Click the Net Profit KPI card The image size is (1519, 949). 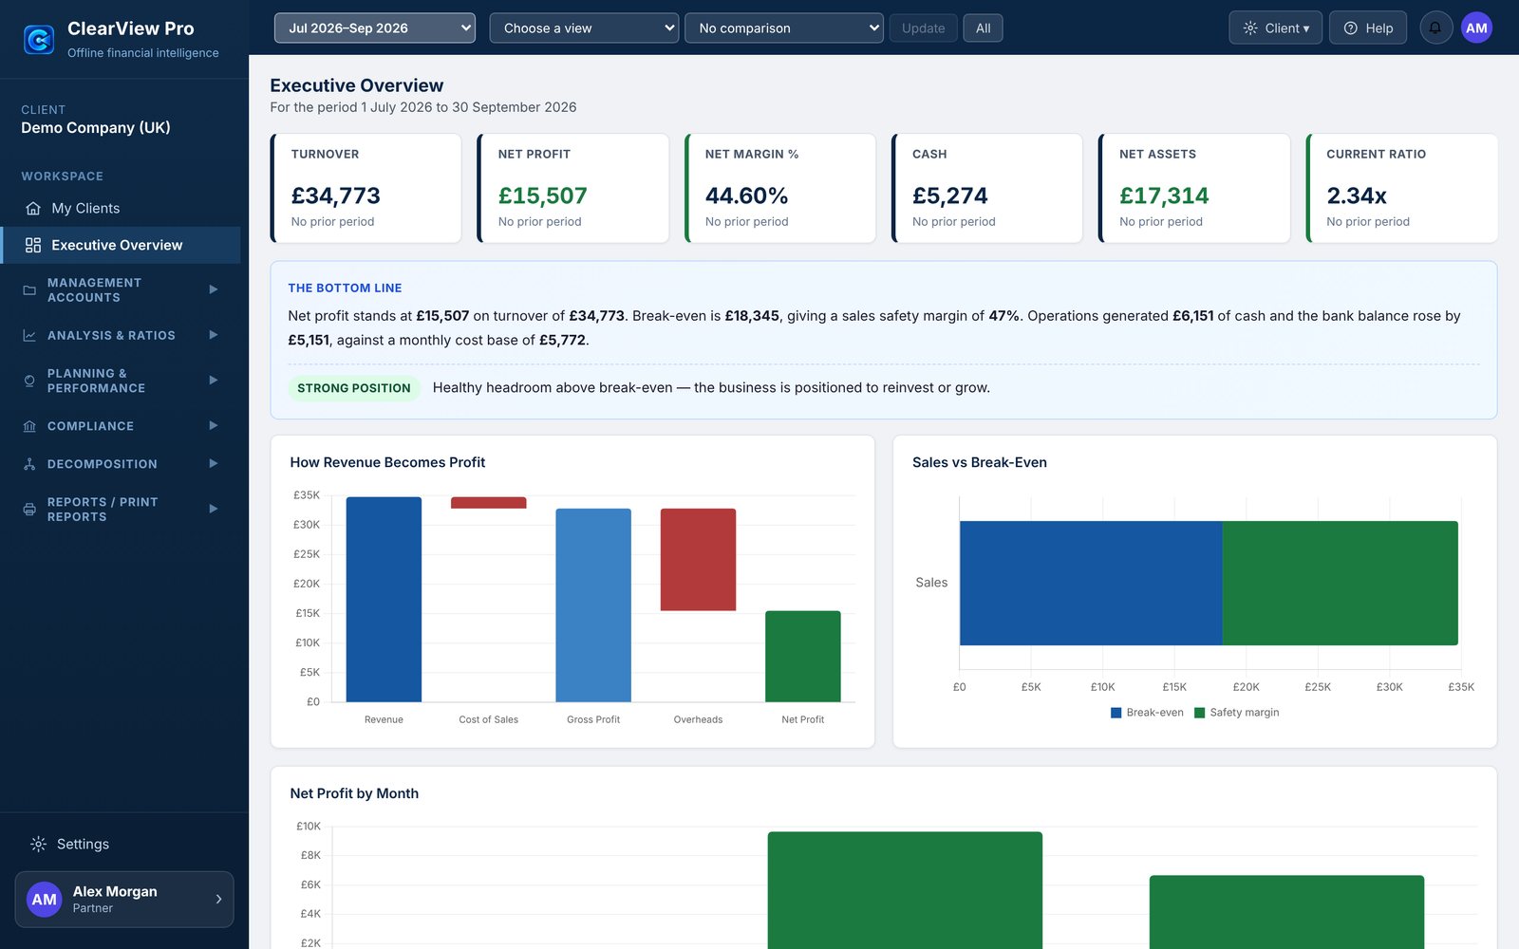click(x=573, y=188)
